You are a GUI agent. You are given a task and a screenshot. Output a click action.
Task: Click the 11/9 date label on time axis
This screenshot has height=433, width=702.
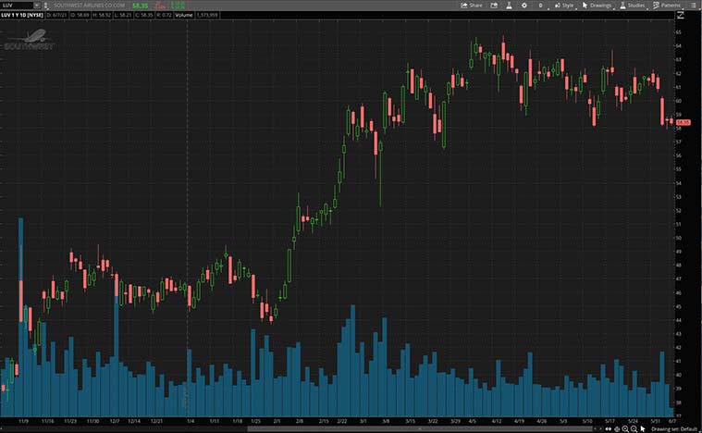(x=24, y=421)
